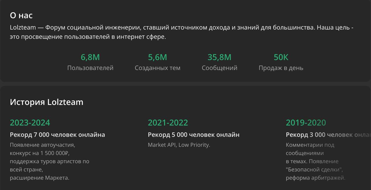Select the 5,6M created threads number

157,57
